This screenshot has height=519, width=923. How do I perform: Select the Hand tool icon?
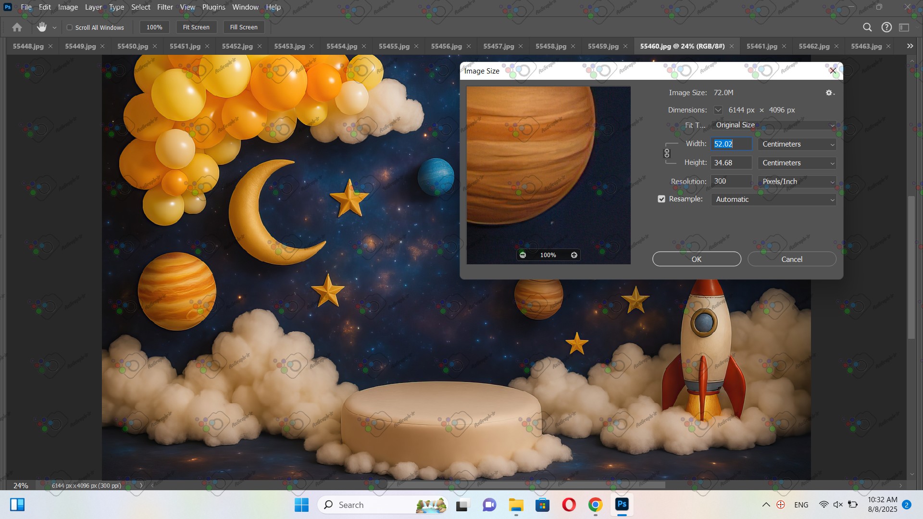point(42,27)
